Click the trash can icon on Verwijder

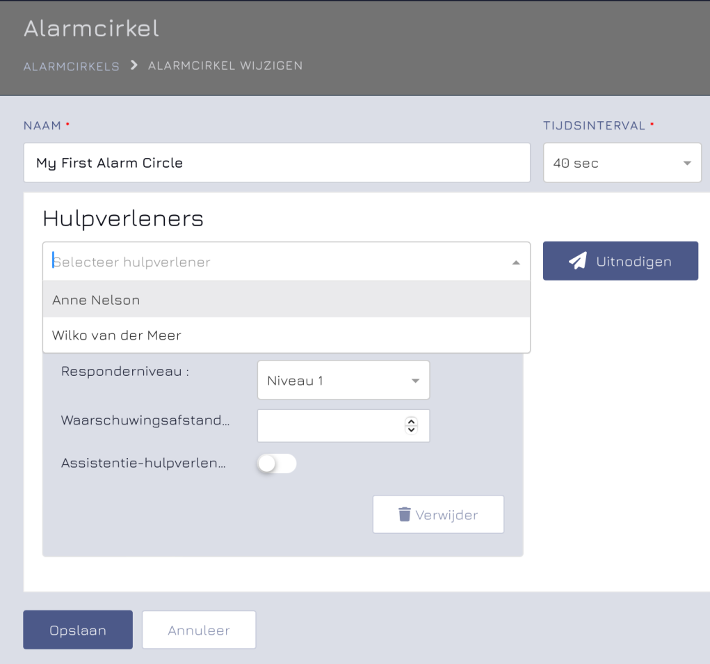pos(404,514)
